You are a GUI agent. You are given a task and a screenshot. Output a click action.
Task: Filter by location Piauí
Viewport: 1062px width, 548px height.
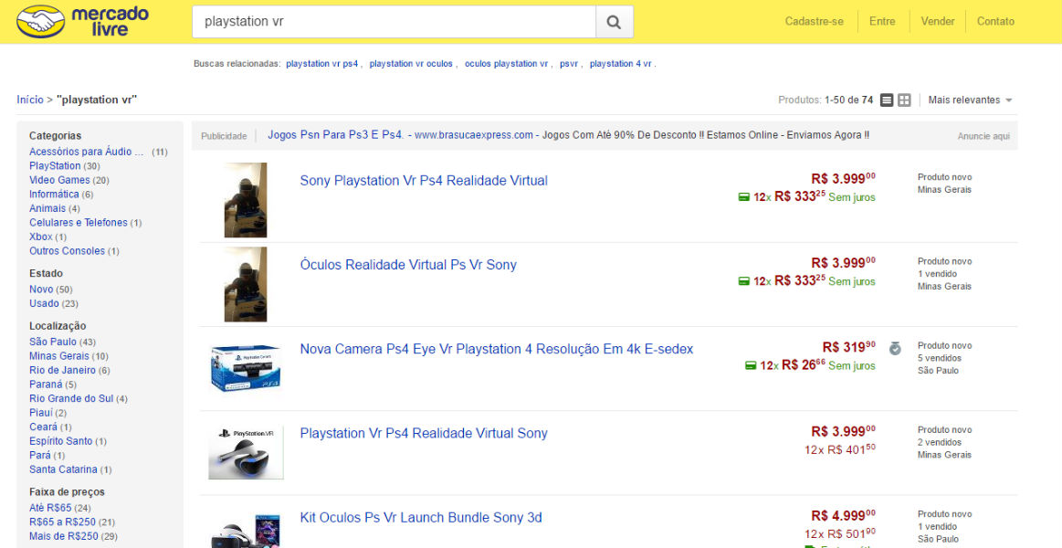click(x=41, y=413)
